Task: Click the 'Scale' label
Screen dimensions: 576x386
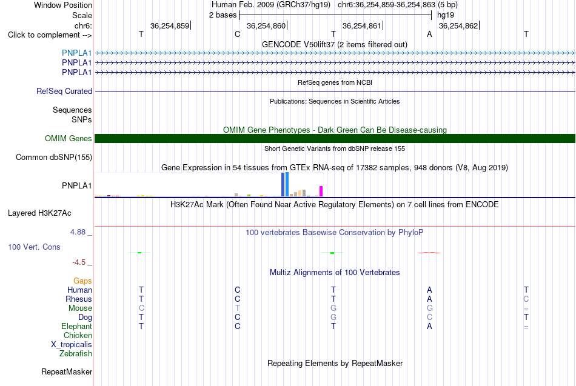Action: 82,15
